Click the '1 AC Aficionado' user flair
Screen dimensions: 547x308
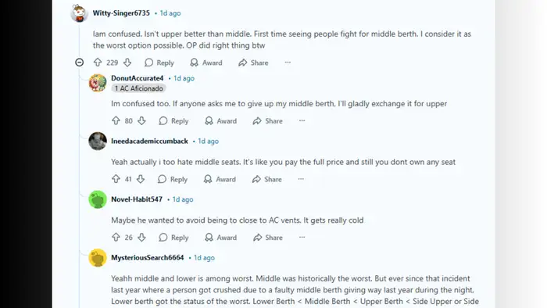[139, 88]
